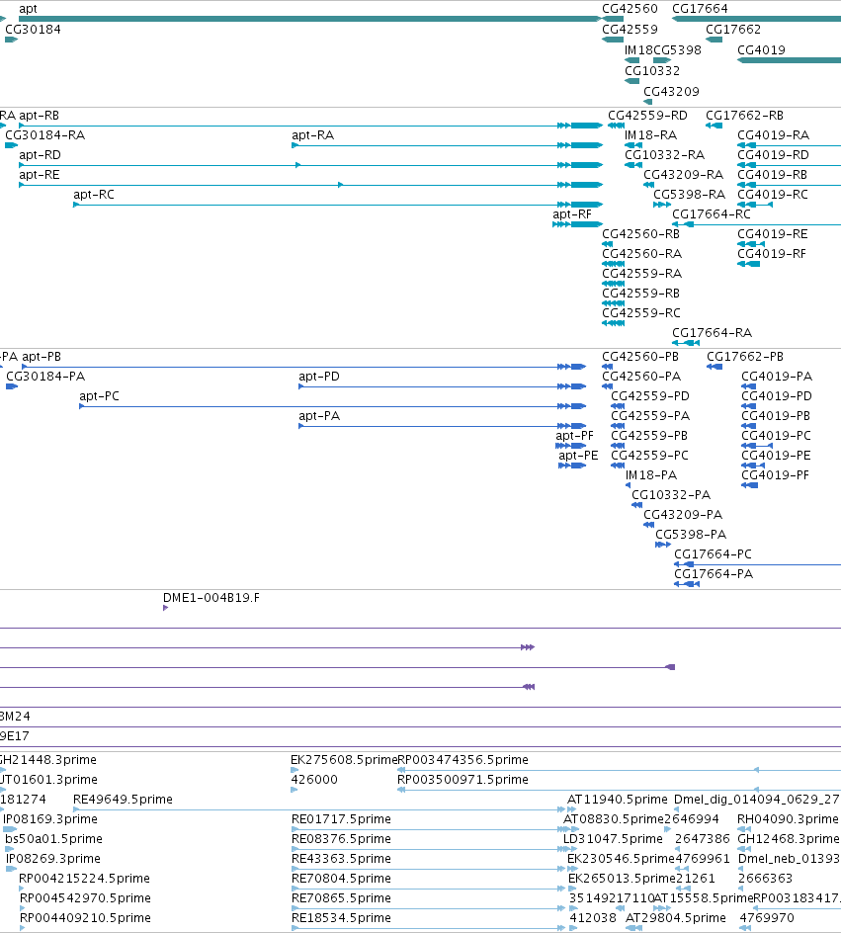Viewport: 841px width, 933px height.
Task: Click the CG17664-PA protein label
Action: point(714,573)
